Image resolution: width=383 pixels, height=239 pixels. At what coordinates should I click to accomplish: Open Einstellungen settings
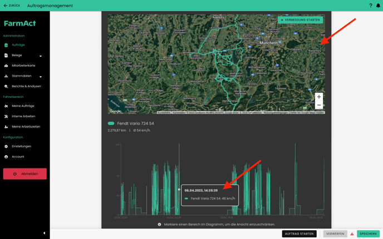(x=22, y=146)
